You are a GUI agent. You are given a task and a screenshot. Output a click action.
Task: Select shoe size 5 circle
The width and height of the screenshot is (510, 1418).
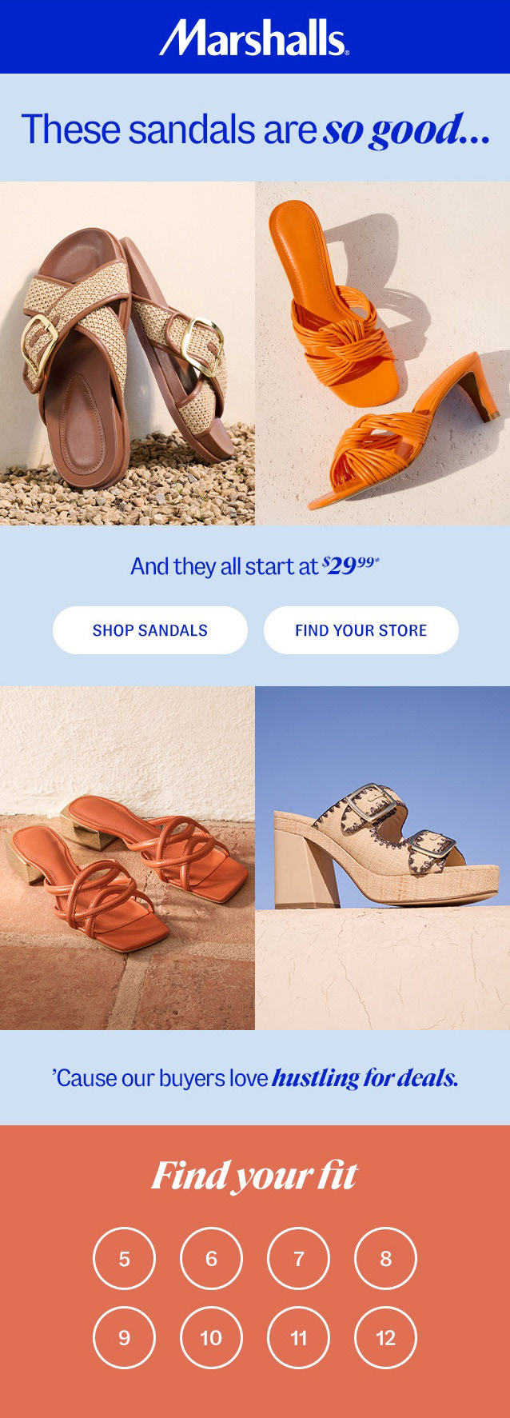pos(124,1259)
